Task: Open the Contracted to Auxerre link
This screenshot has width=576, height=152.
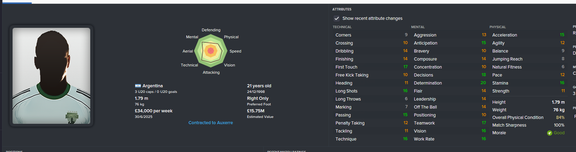Action: [210, 123]
